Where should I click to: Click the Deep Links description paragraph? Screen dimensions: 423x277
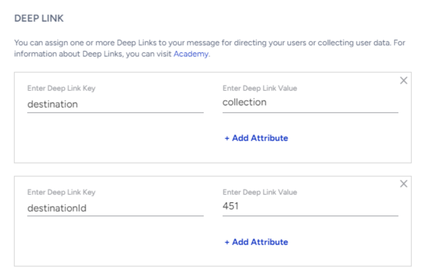click(209, 44)
